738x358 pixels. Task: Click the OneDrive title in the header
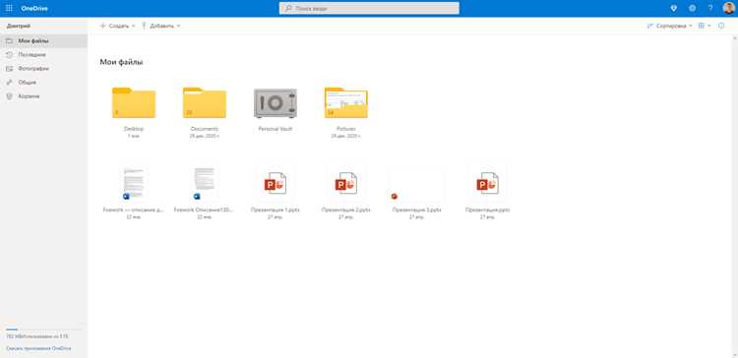pos(34,9)
